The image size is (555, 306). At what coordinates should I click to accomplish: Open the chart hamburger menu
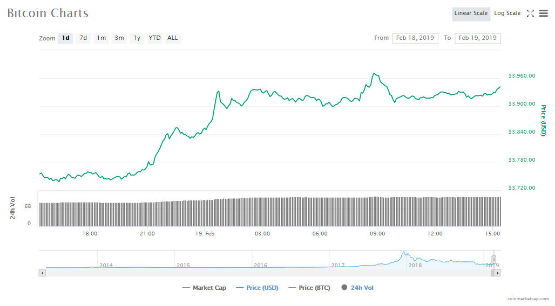(543, 13)
